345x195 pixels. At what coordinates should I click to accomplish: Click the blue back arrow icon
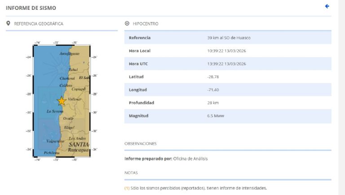coord(327,6)
